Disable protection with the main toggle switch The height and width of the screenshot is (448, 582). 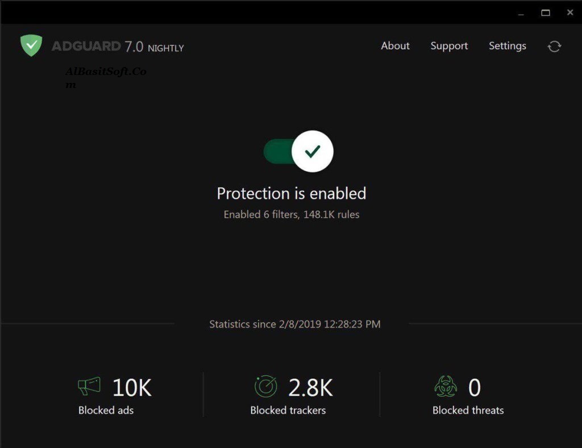(x=298, y=152)
